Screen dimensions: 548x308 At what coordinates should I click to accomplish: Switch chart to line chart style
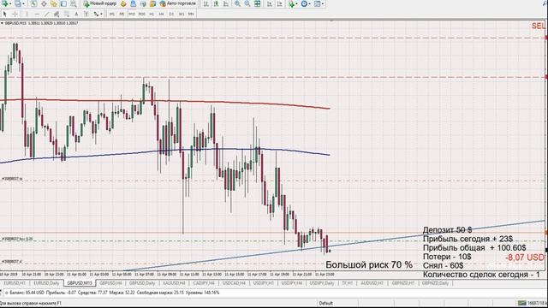(x=226, y=3)
